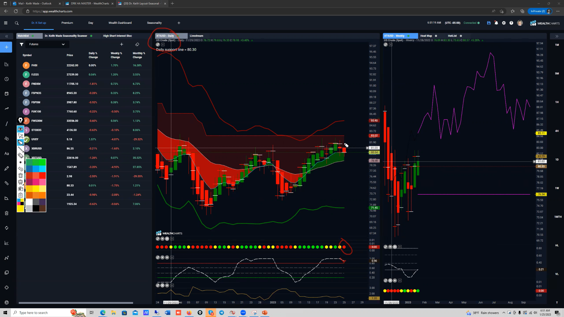The width and height of the screenshot is (564, 317).
Task: Select the 1MTH timeframe button
Action: 558,217
